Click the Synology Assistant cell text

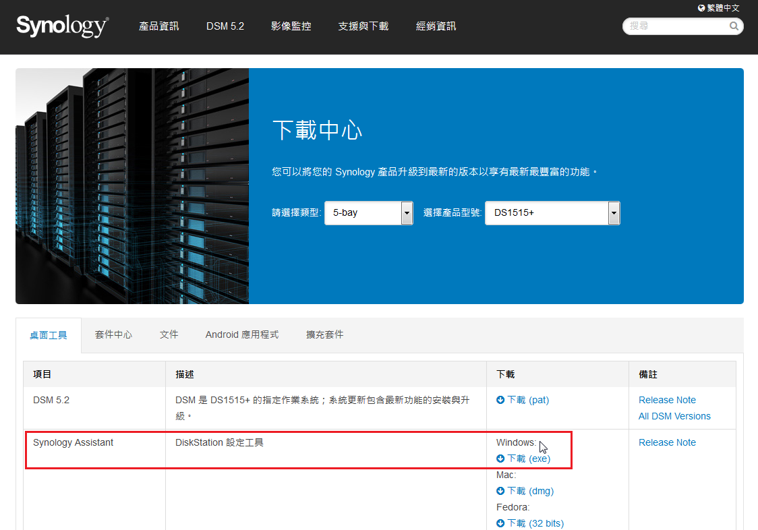tap(73, 442)
